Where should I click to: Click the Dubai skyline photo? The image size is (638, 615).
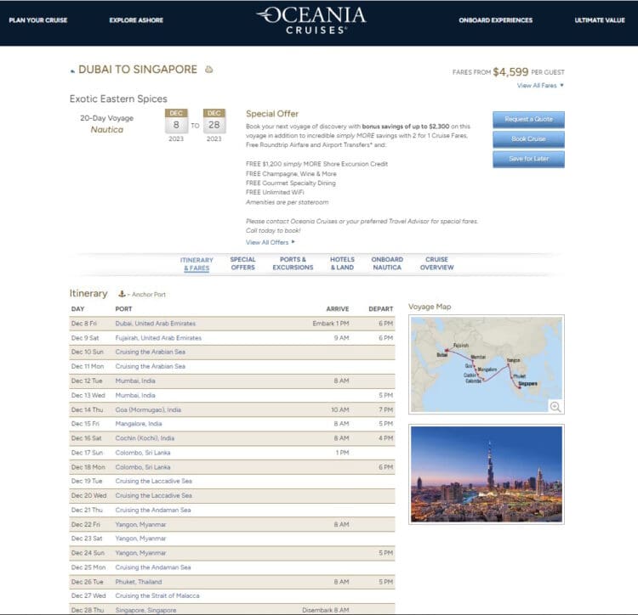tap(487, 474)
